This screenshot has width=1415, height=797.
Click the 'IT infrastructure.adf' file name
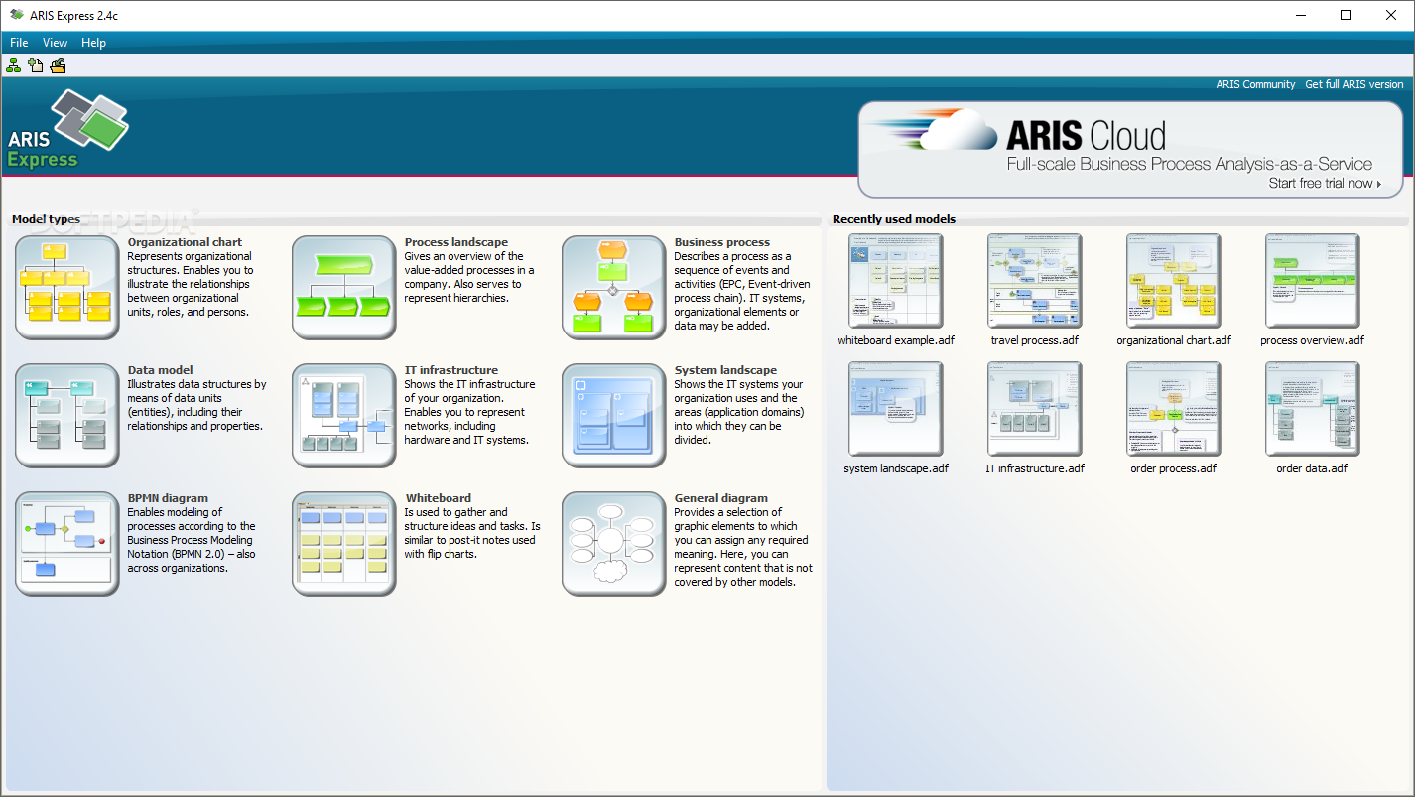pyautogui.click(x=1035, y=468)
